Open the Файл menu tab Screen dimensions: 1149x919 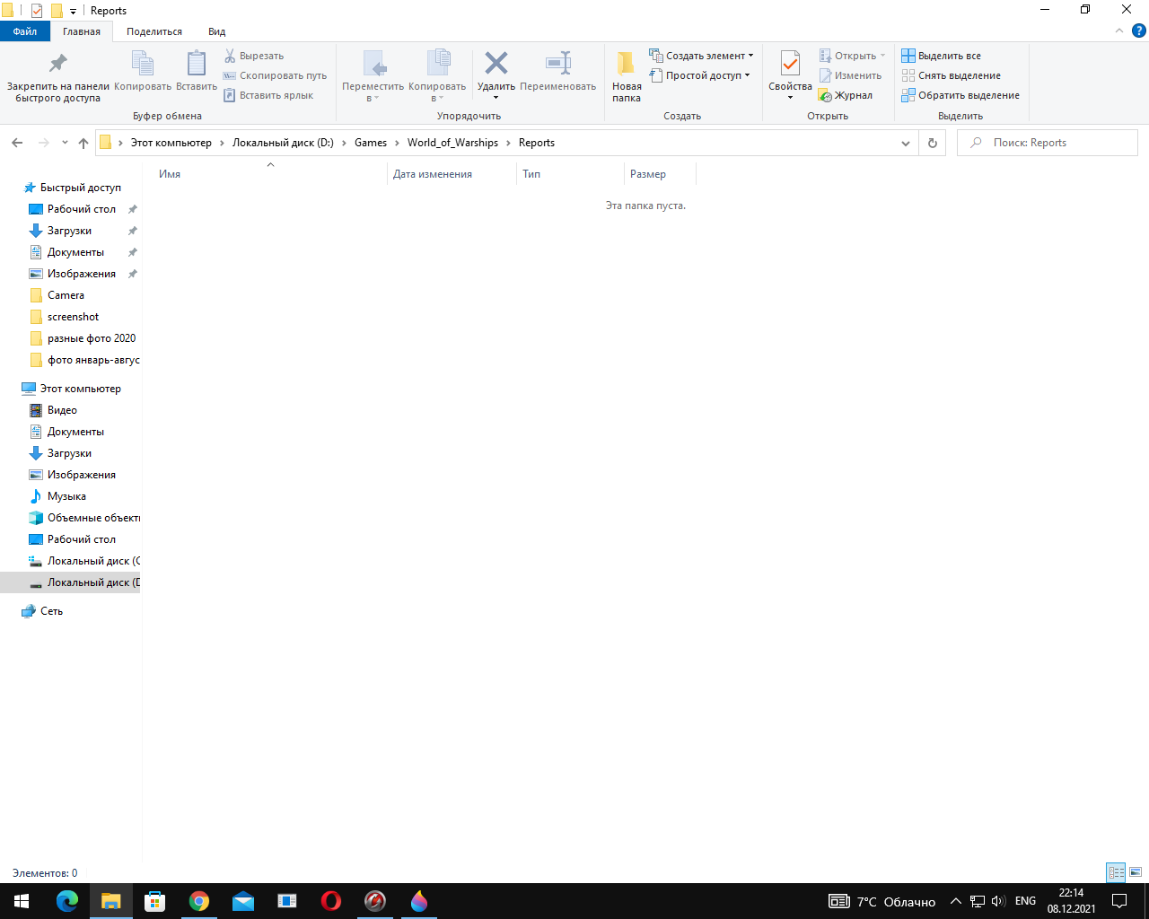[x=25, y=31]
